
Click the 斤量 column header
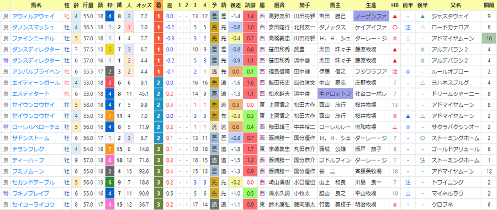point(87,5)
